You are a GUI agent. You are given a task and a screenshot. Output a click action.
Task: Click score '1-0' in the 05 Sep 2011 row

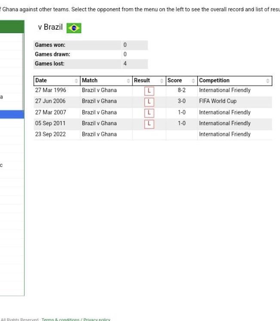pyautogui.click(x=182, y=123)
